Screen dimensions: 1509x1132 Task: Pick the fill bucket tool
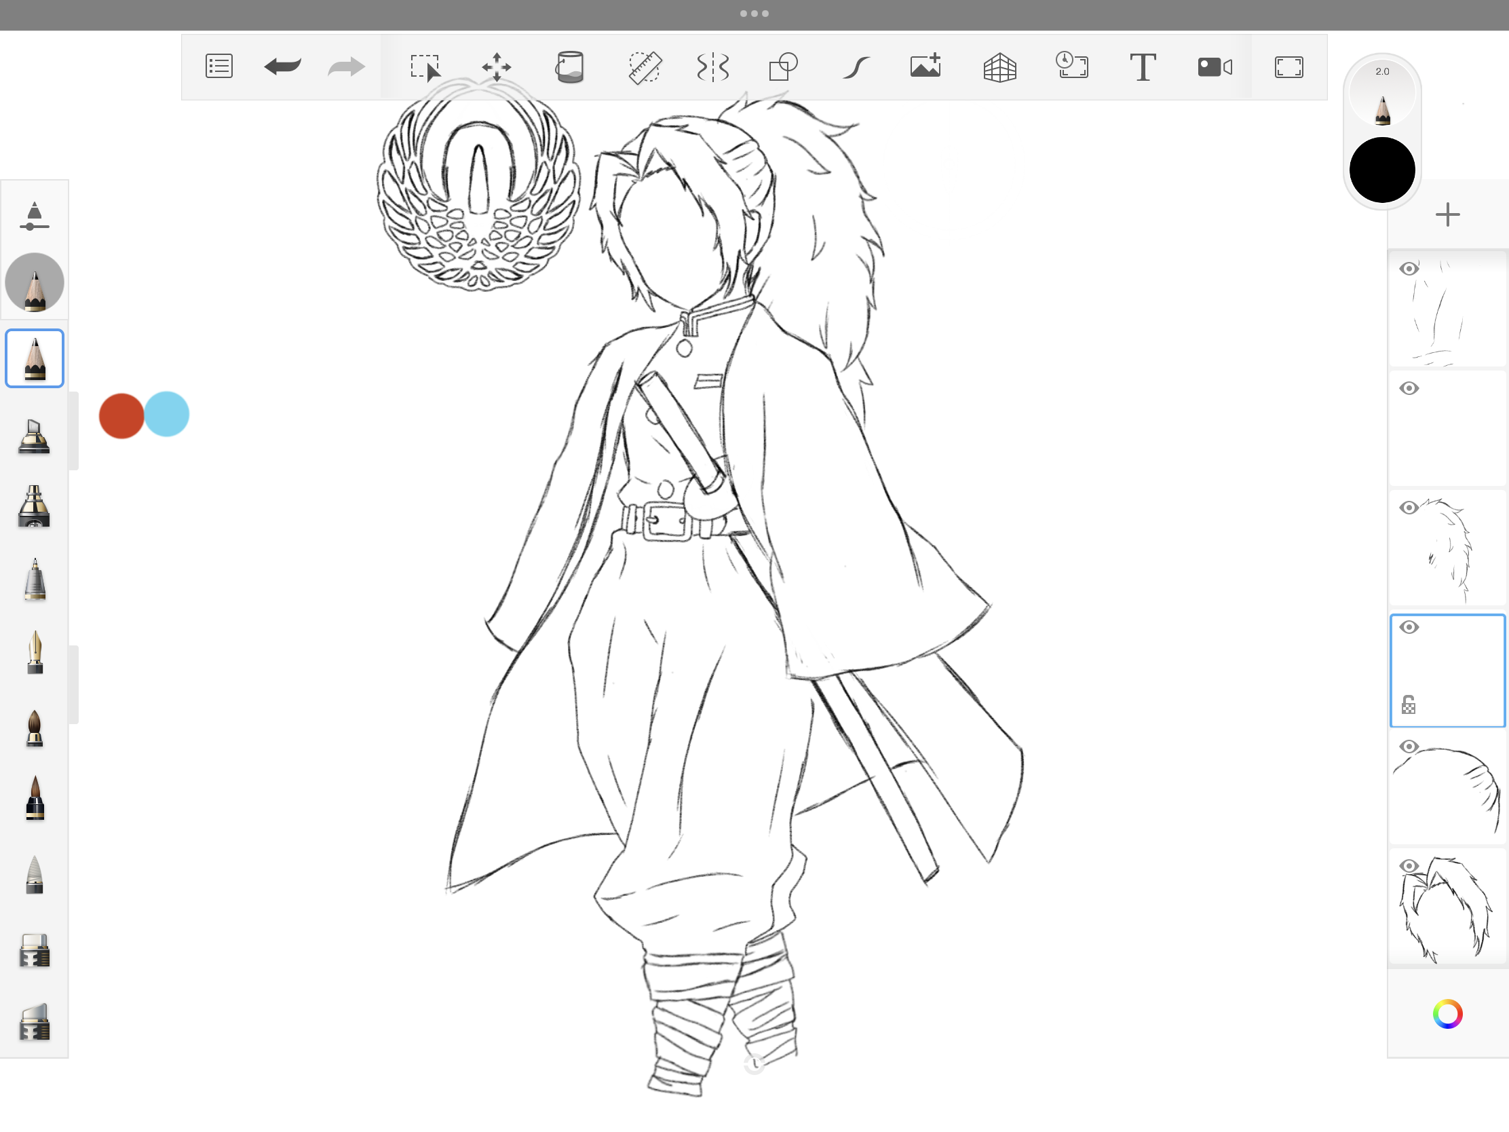570,67
